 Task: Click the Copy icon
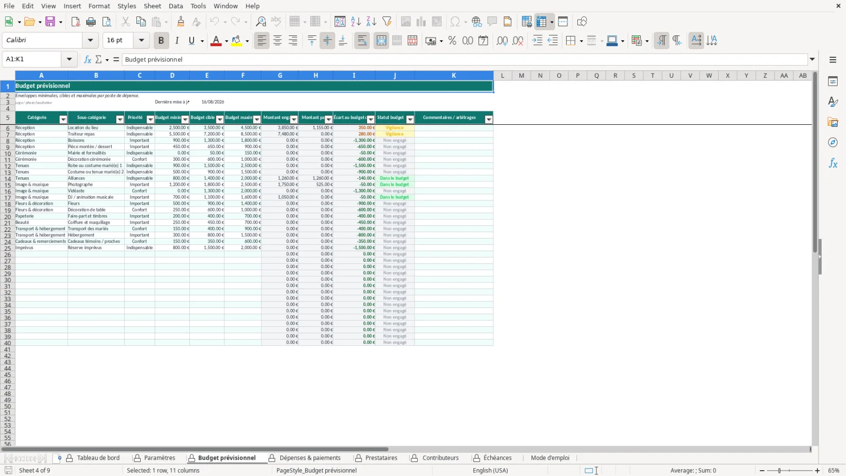point(141,22)
